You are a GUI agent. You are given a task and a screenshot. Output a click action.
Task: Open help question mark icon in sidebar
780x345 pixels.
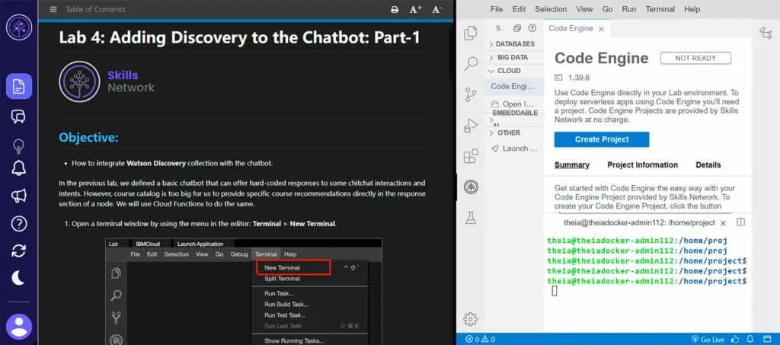(18, 224)
